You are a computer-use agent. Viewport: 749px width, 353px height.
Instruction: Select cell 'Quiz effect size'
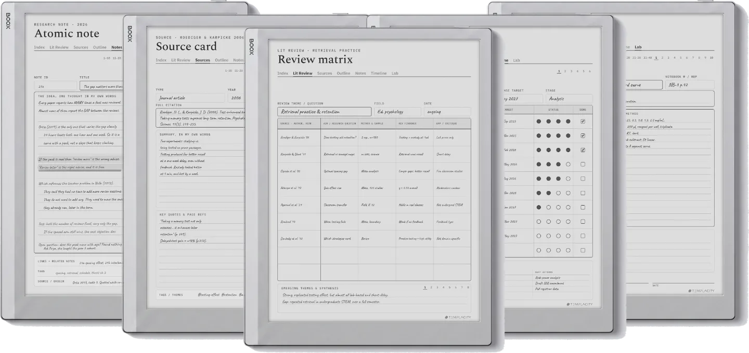[x=340, y=188]
